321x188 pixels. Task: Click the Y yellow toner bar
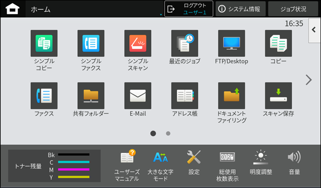pos(74,177)
